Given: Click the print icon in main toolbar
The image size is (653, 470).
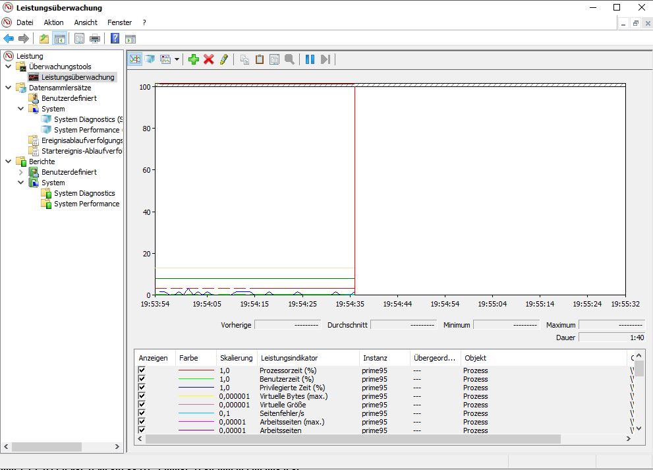Looking at the screenshot, I should point(95,39).
